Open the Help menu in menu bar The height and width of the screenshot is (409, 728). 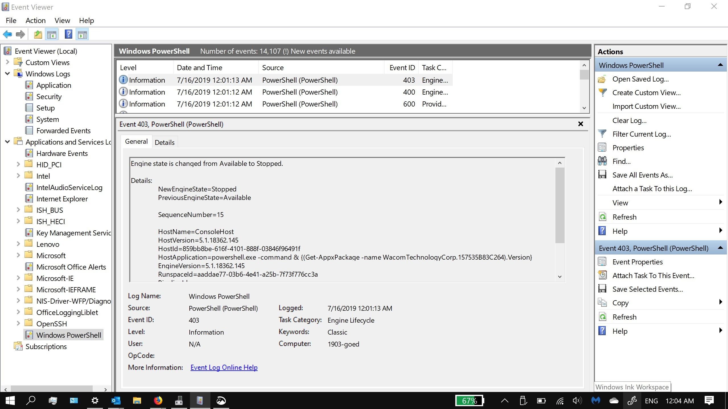point(86,20)
